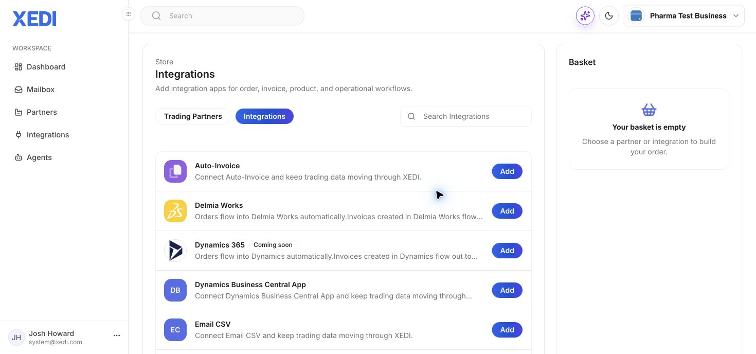Click the Partners folder icon

tap(19, 112)
